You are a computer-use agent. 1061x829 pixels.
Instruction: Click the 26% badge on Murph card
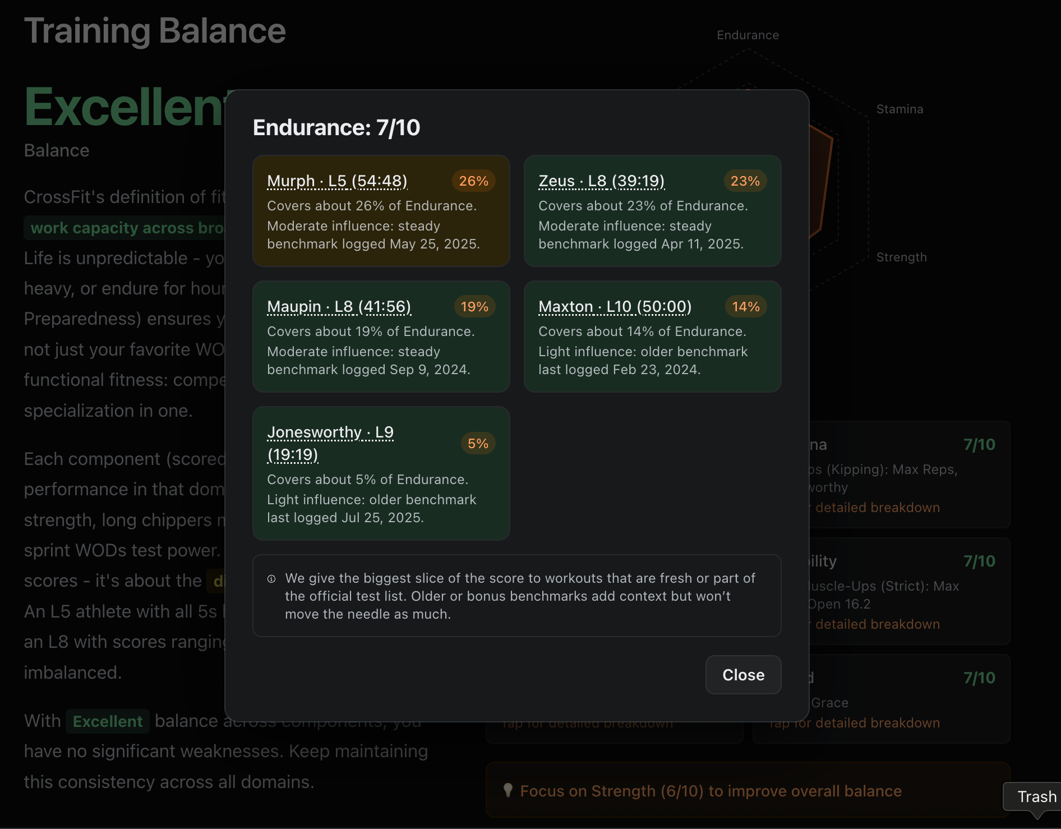coord(473,181)
